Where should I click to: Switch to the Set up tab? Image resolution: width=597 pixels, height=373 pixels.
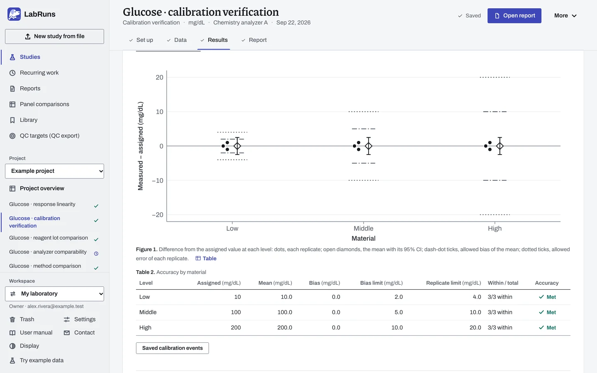click(141, 40)
